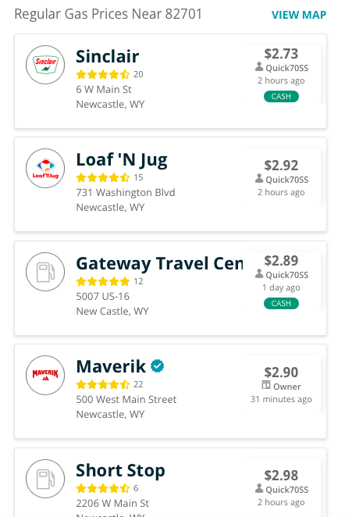Open the Loaf 'N Jug station title
Image resolution: width=345 pixels, height=517 pixels.
pos(122,160)
